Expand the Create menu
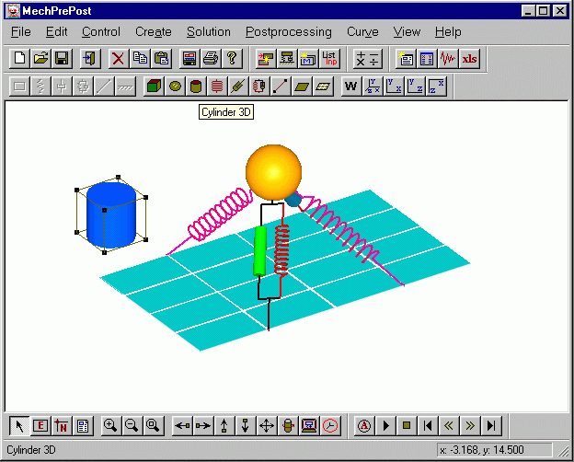The image size is (574, 462). point(154,31)
